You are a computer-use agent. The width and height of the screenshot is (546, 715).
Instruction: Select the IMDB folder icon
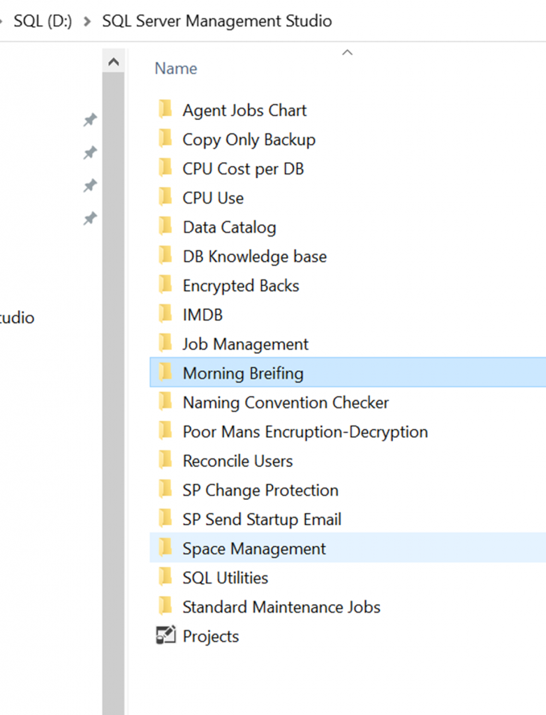pos(165,314)
